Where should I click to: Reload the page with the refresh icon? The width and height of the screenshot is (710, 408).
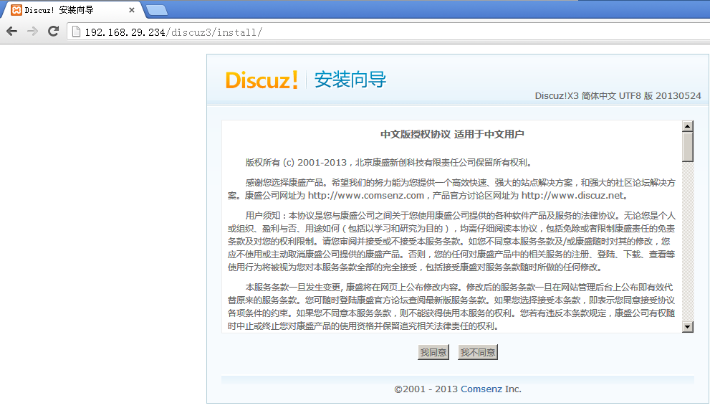point(54,32)
